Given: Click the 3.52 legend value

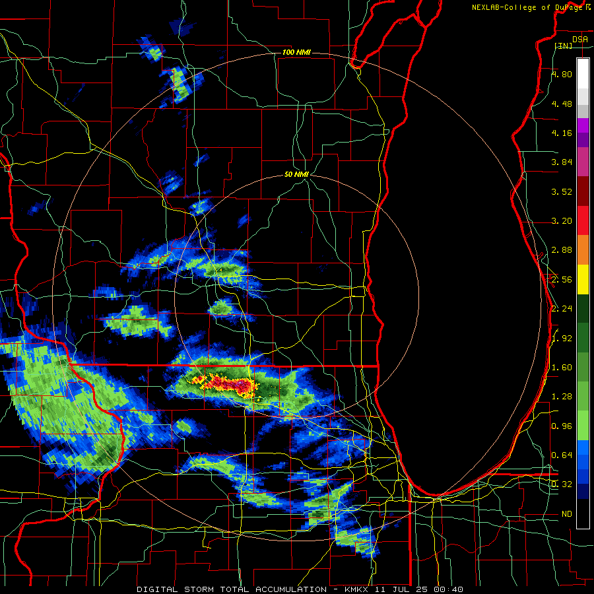Looking at the screenshot, I should tap(562, 191).
